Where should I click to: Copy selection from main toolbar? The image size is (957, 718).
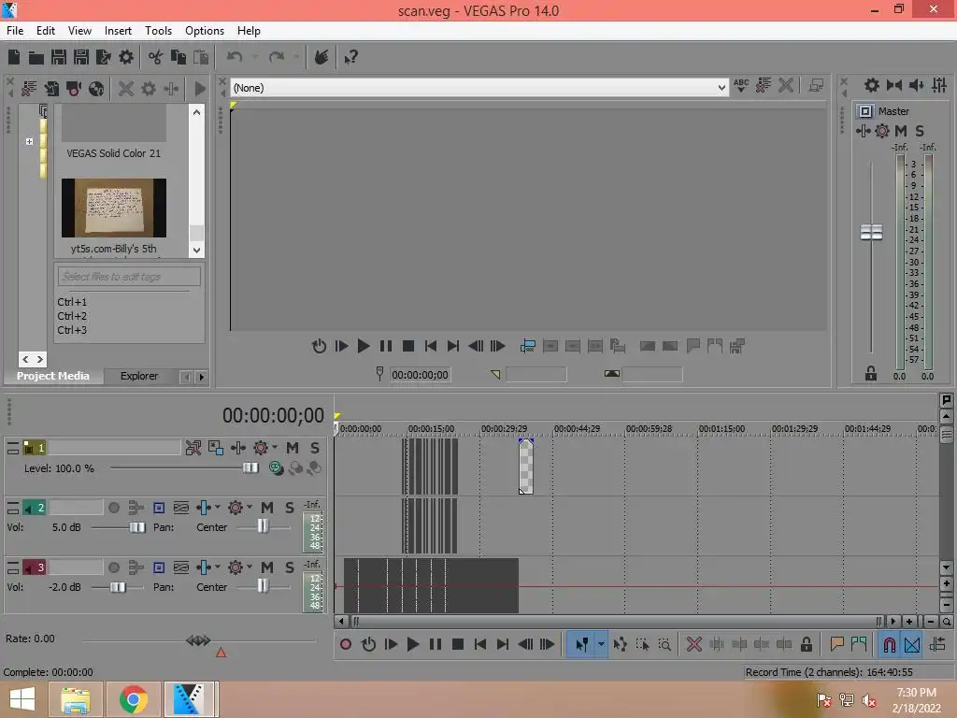pos(179,57)
